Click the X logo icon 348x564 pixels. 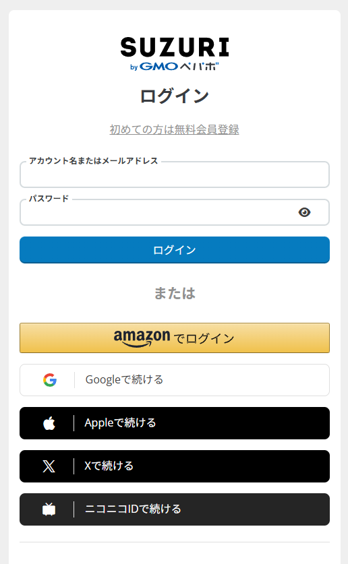coord(49,466)
